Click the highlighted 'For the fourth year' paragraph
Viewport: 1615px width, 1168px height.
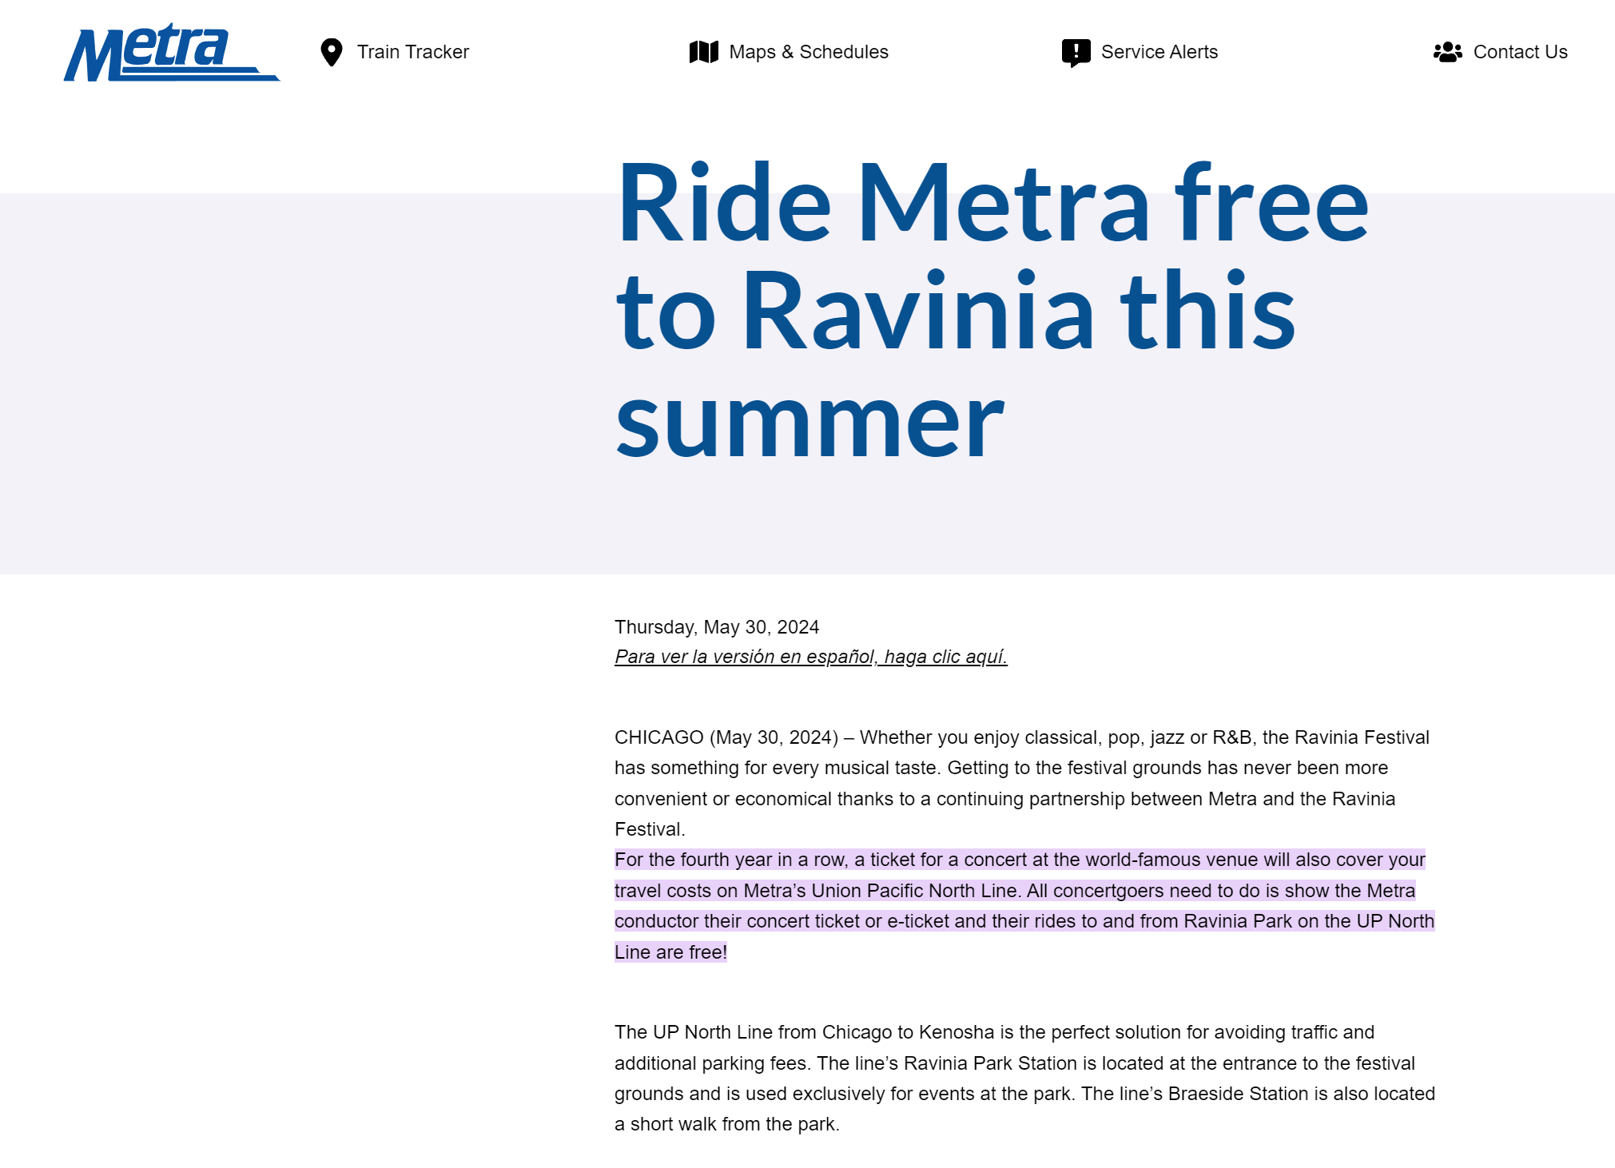click(x=1024, y=906)
